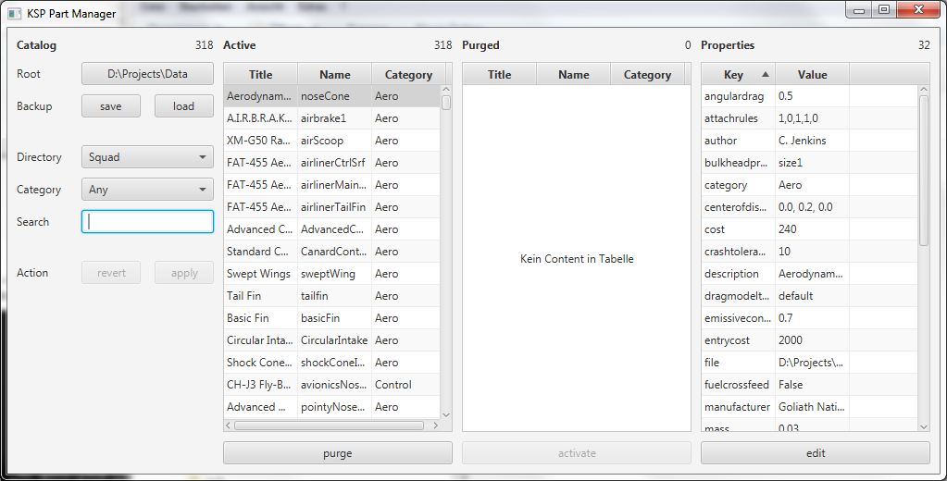Sort Purged table by Name column

click(573, 74)
